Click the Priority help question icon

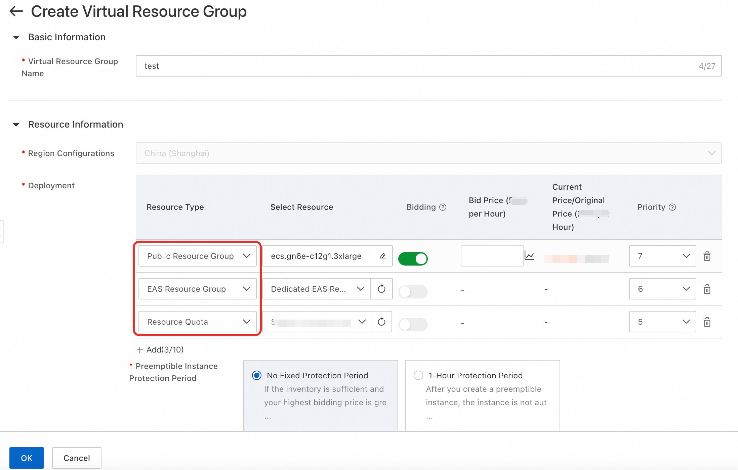[x=672, y=207]
